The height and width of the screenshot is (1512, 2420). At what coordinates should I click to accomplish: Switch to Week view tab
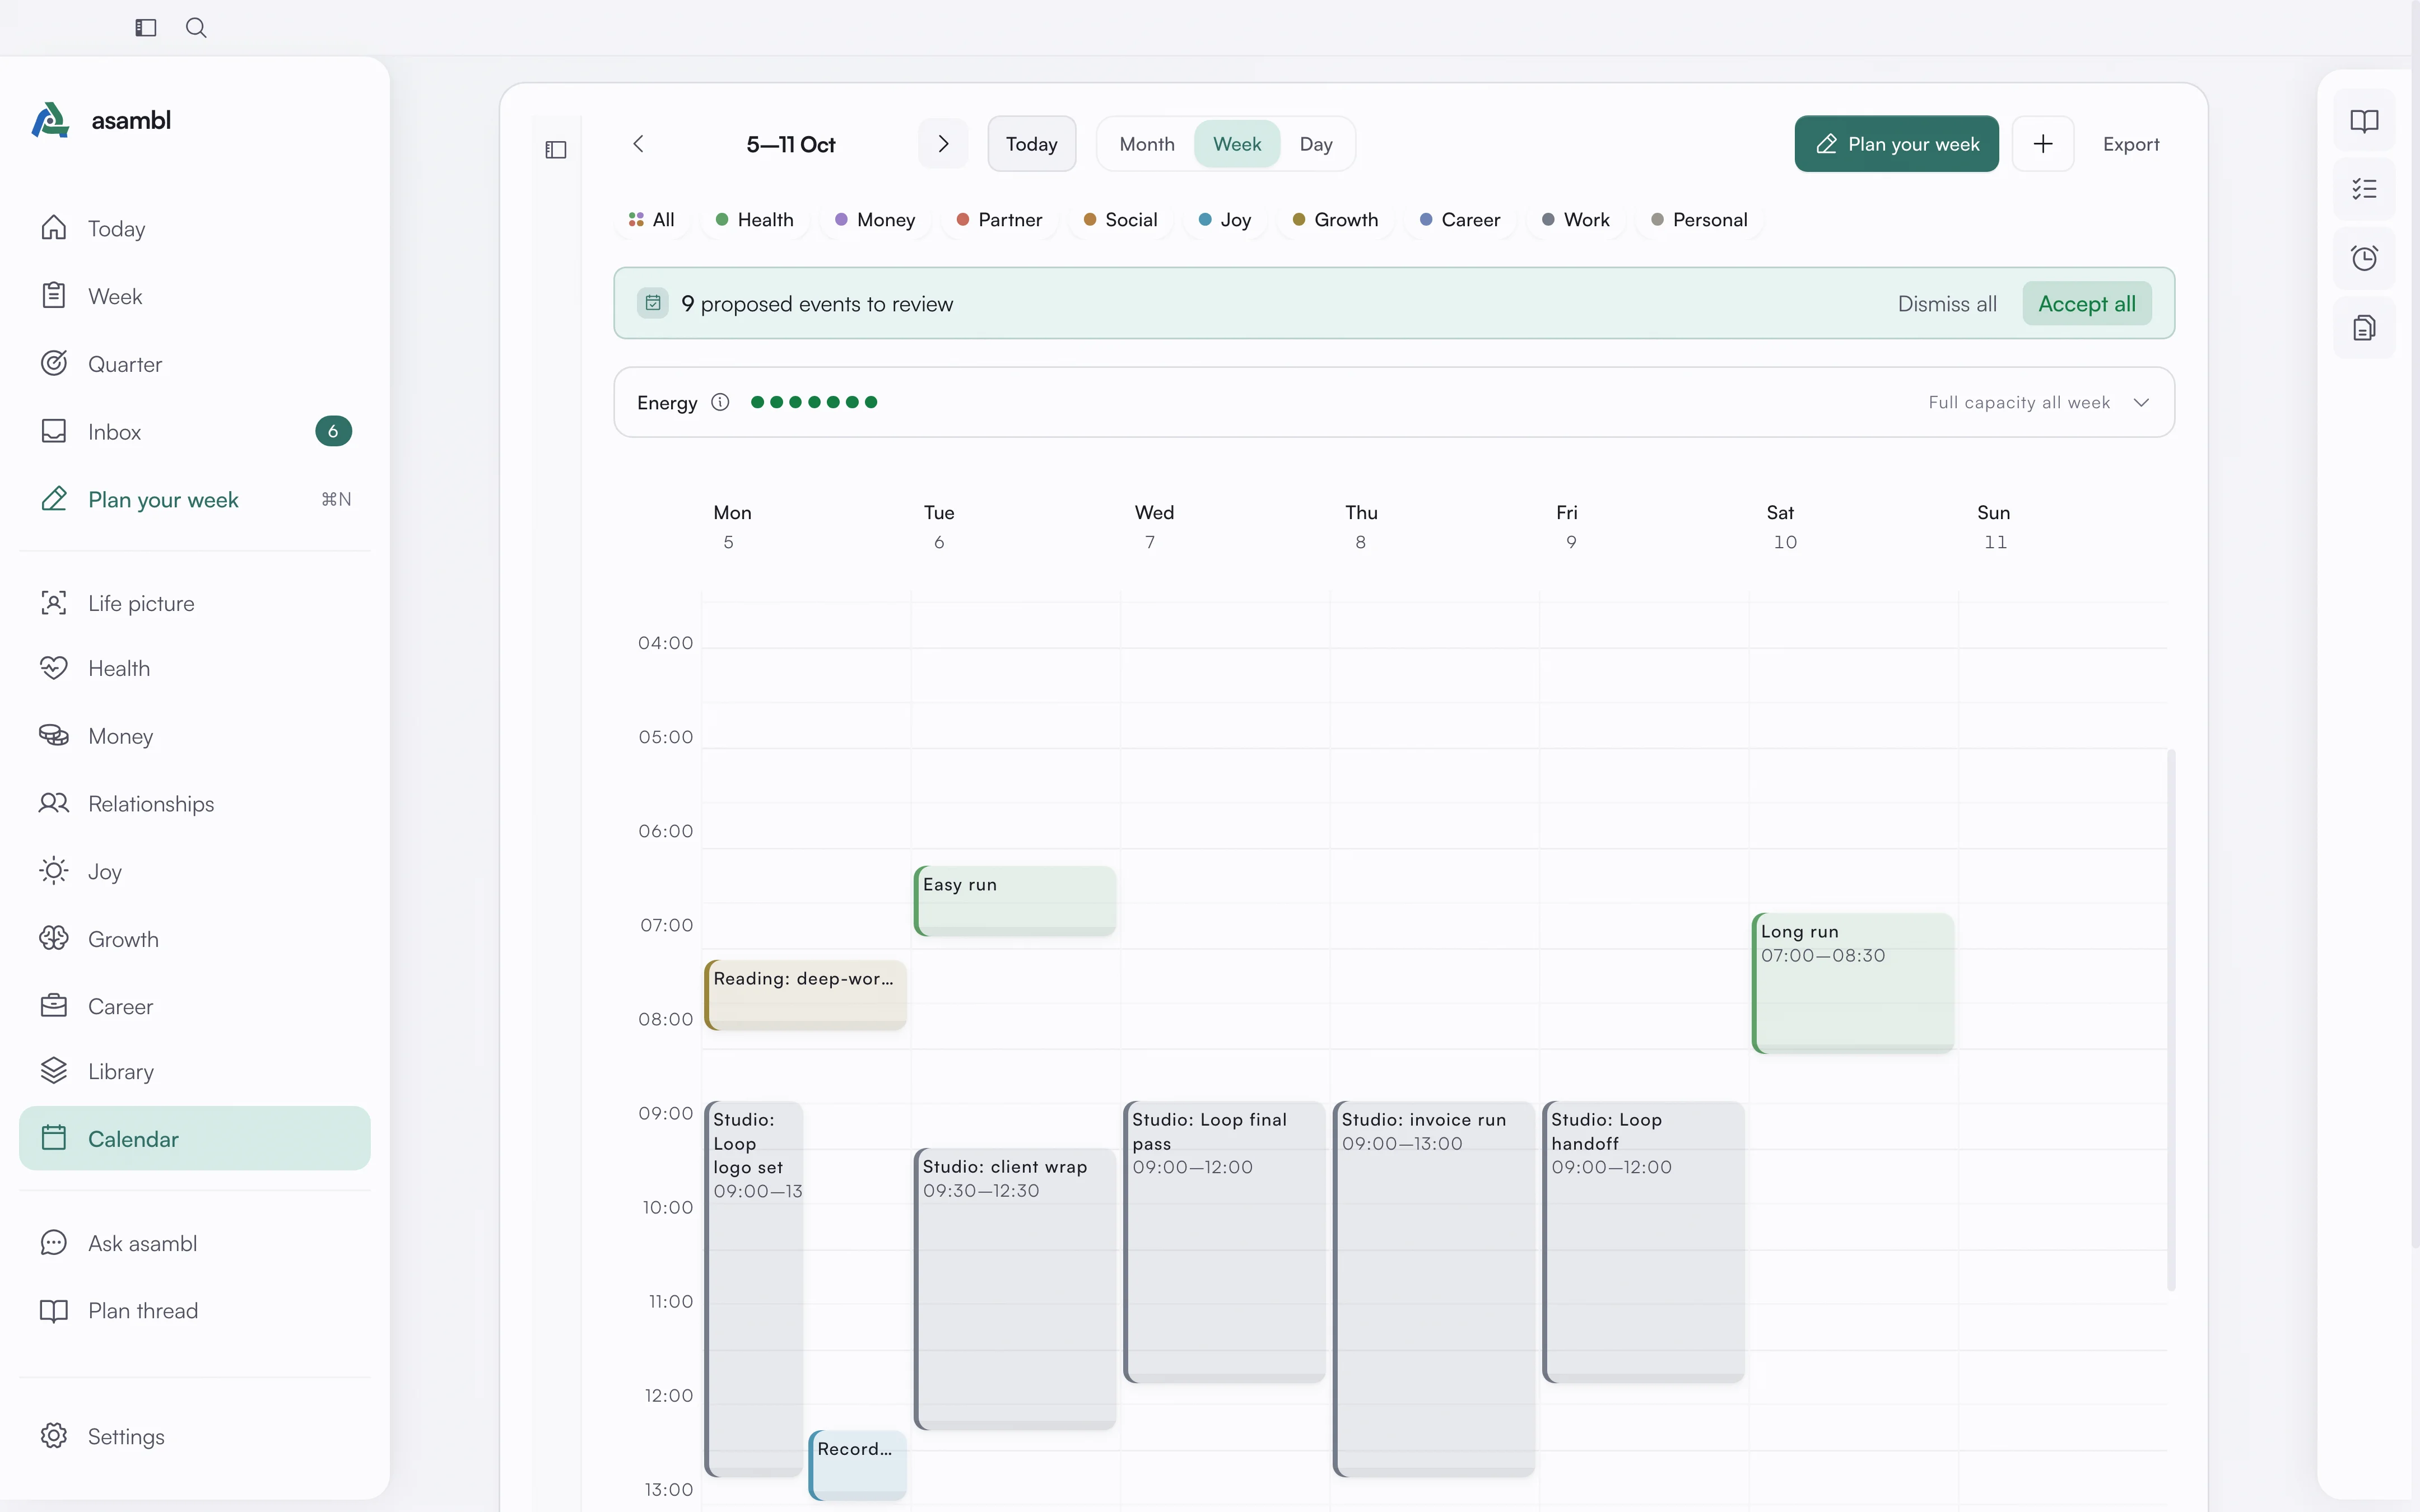(1237, 144)
